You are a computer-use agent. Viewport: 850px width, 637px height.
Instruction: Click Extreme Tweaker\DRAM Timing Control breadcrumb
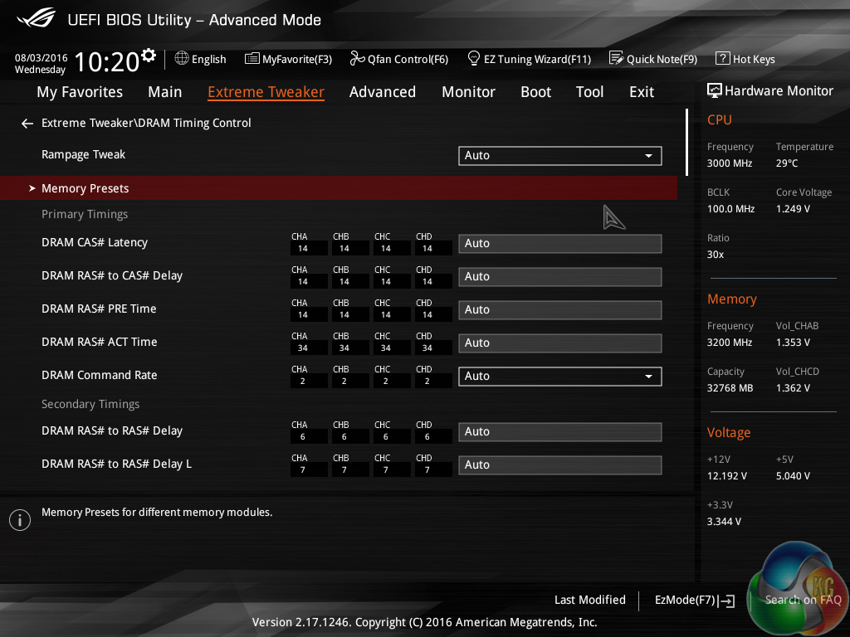(x=146, y=123)
